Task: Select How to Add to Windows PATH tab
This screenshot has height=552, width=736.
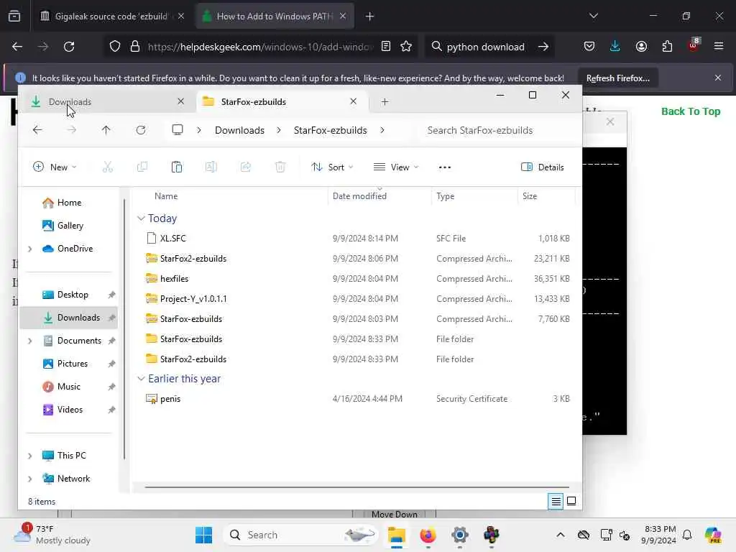Action: [x=275, y=17]
